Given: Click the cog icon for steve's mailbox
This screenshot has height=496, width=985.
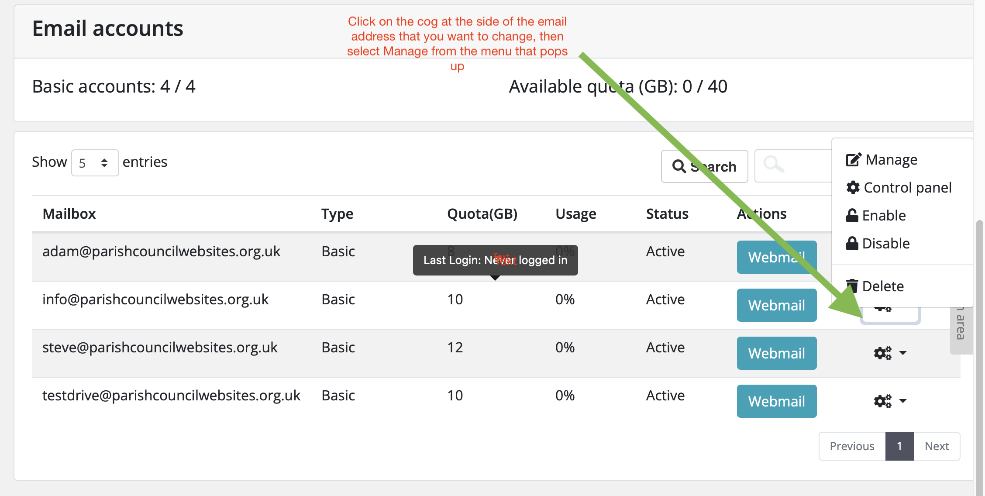Looking at the screenshot, I should (x=882, y=353).
